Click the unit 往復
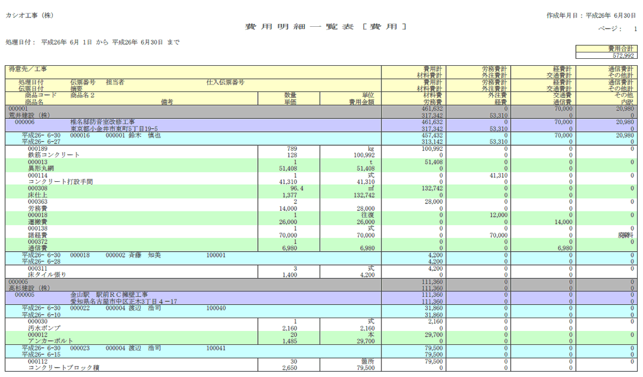643x377 pixels. tap(368, 215)
